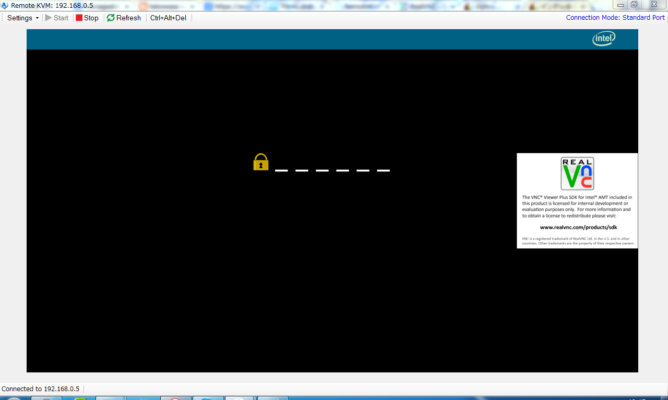This screenshot has width=668, height=400.
Task: Click the RealVNC logo
Action: click(x=577, y=173)
